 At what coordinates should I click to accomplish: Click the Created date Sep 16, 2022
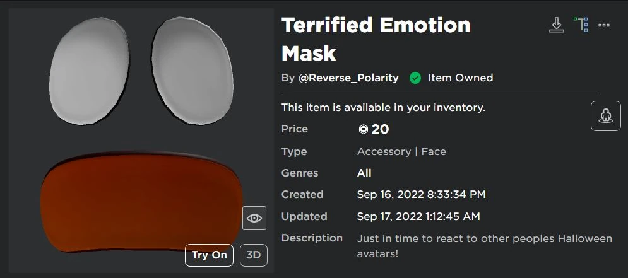point(421,194)
